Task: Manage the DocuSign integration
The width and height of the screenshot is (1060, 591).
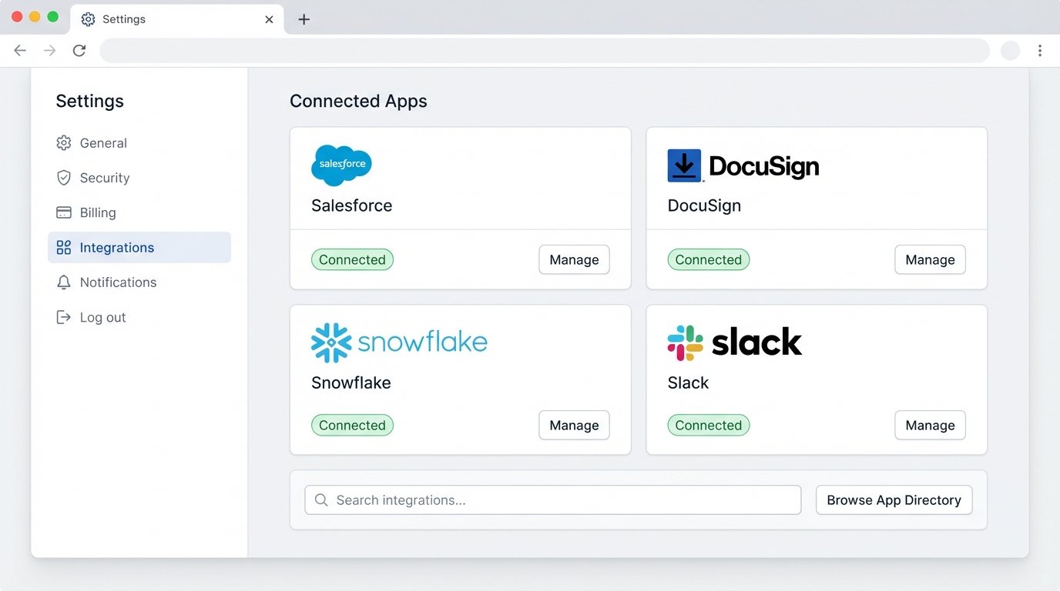Action: tap(930, 260)
